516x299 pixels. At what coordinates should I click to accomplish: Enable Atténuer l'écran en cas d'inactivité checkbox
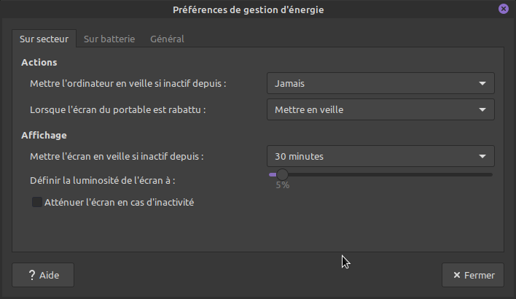(37, 202)
